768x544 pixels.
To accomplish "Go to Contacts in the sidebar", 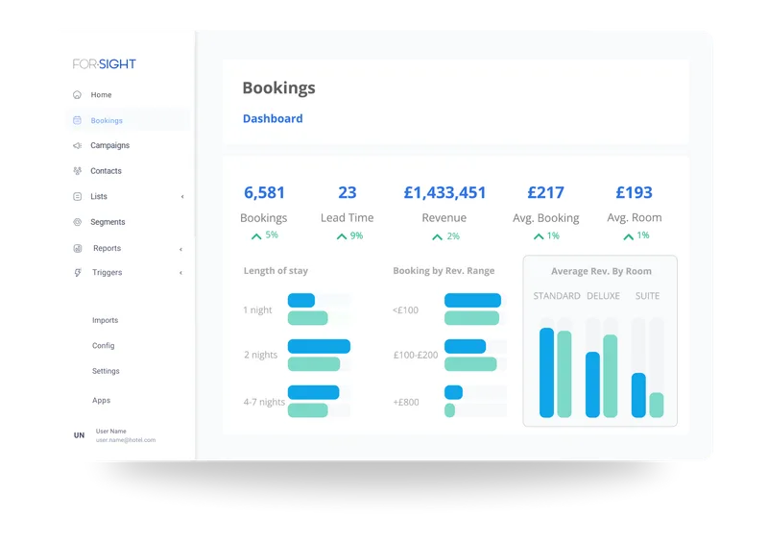I will tap(106, 171).
